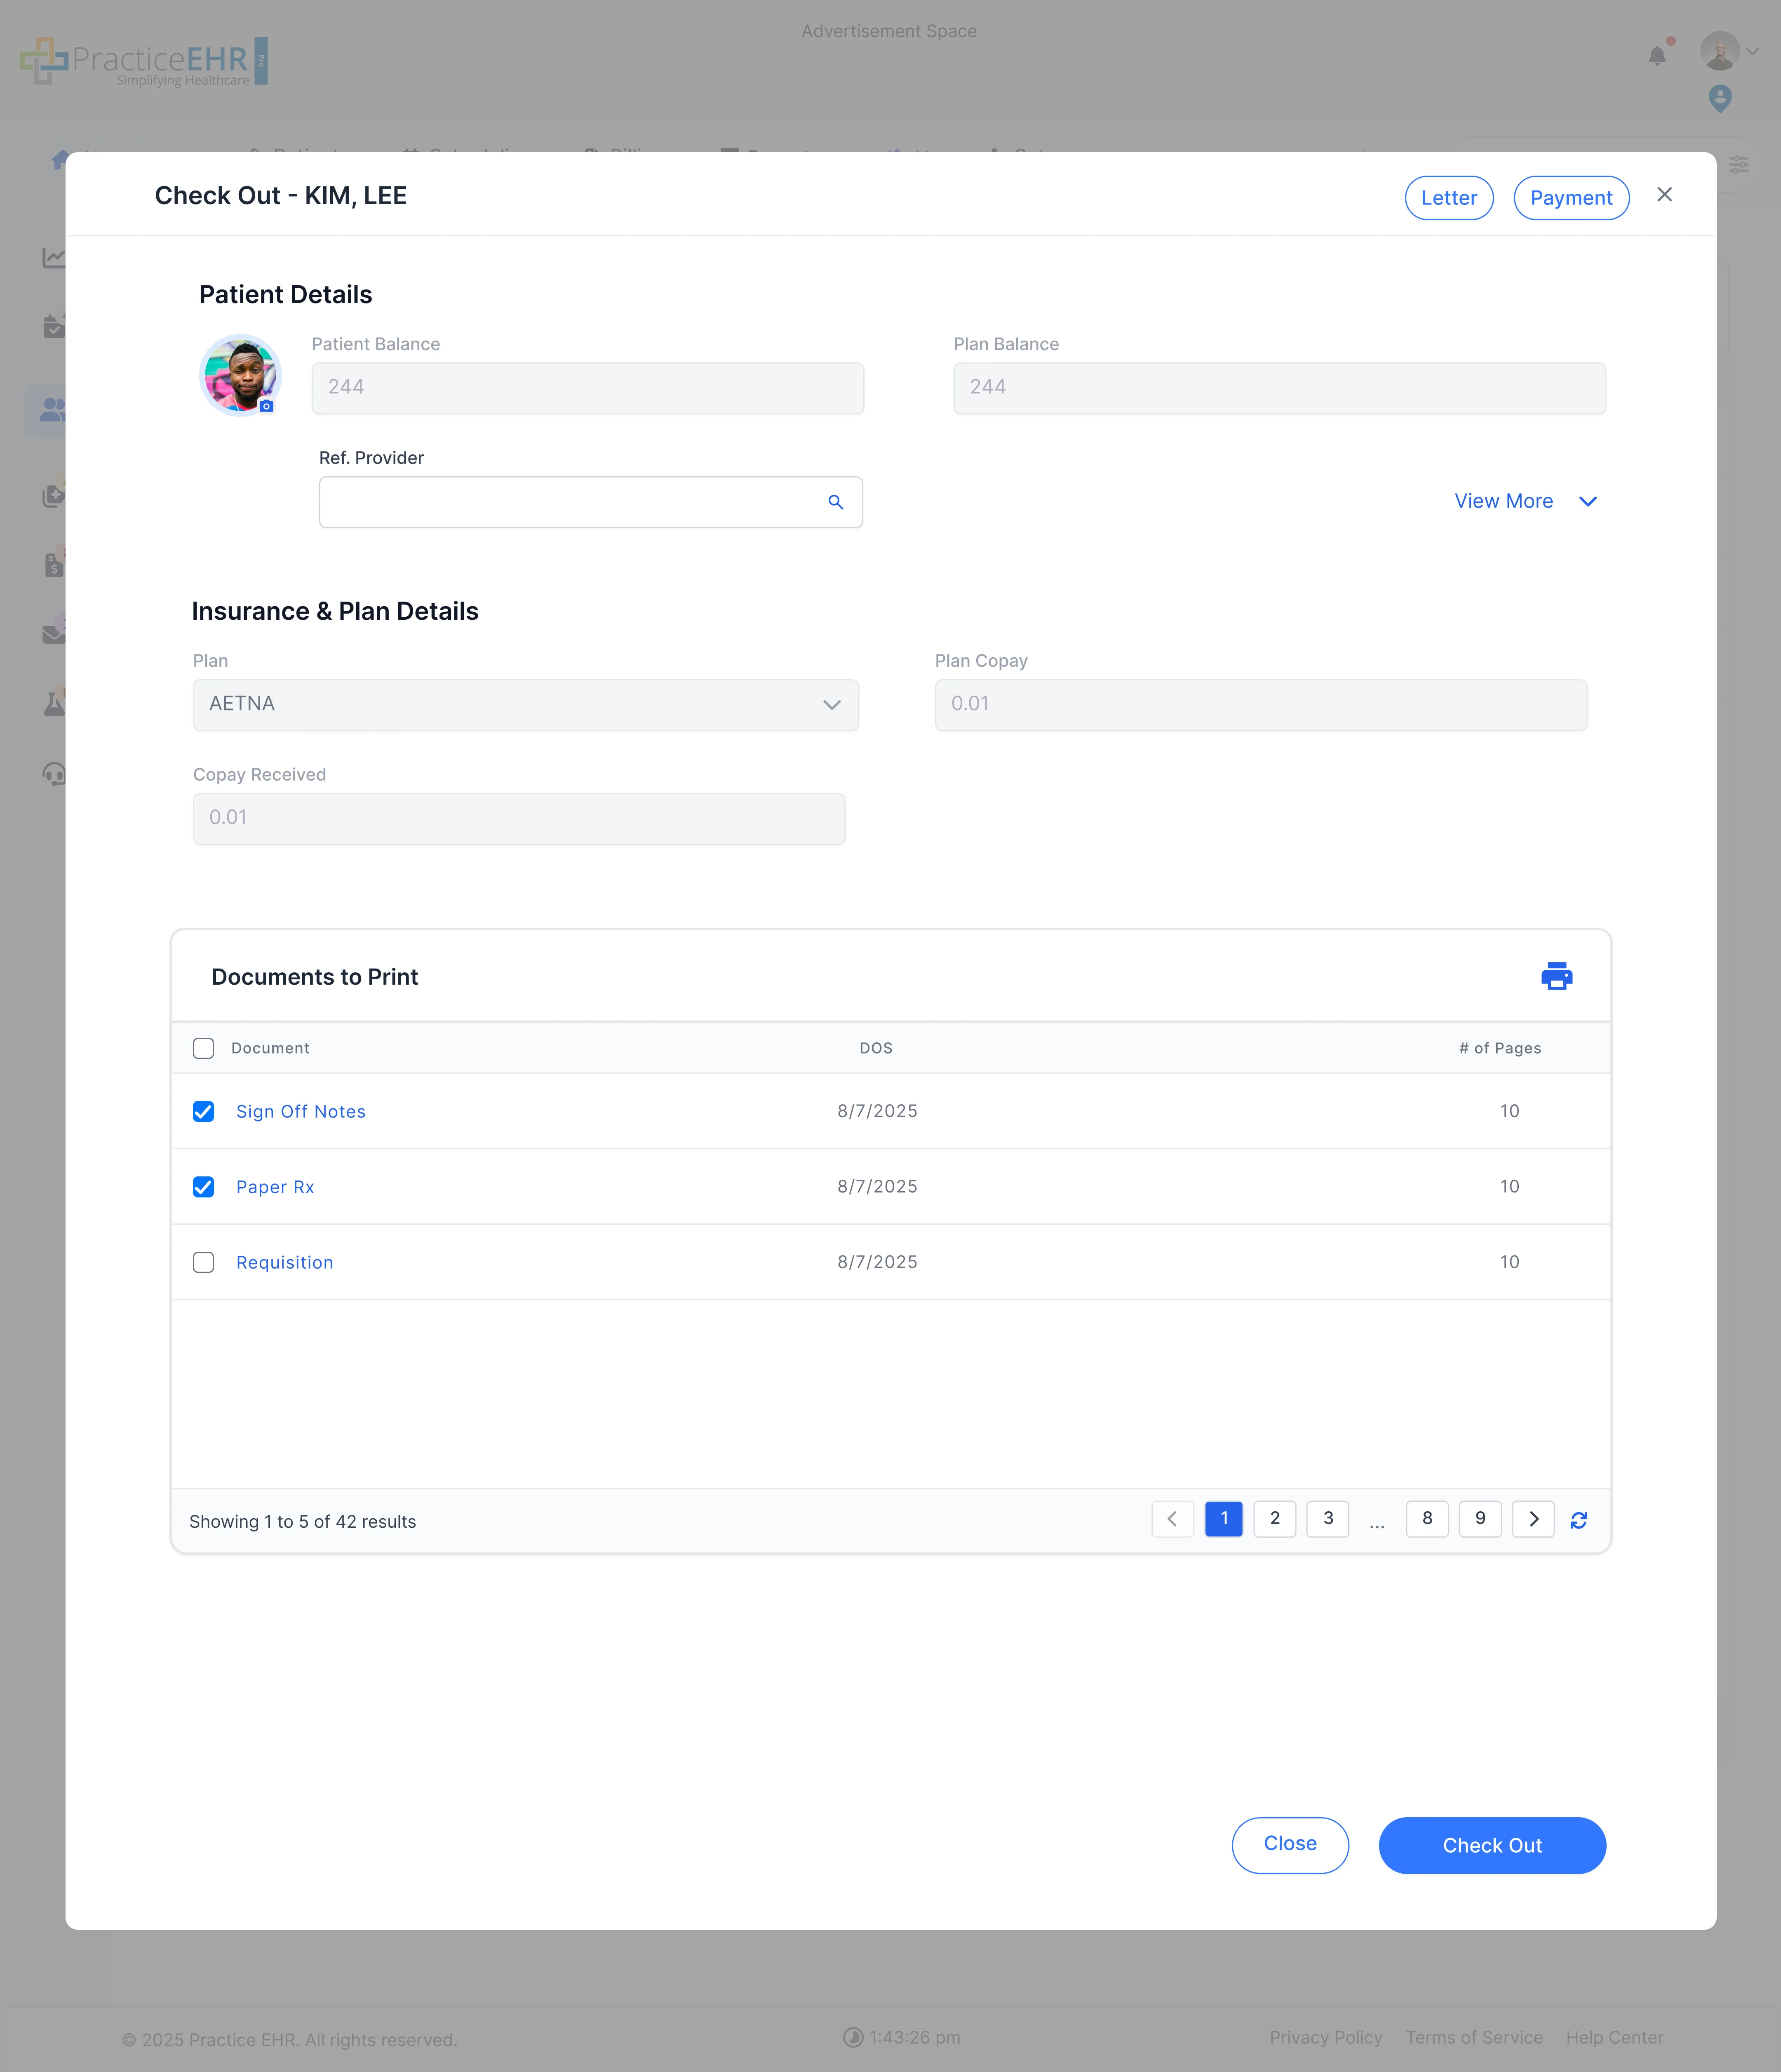Click the filter sliders icon near the dialog
The image size is (1781, 2072).
1739,164
